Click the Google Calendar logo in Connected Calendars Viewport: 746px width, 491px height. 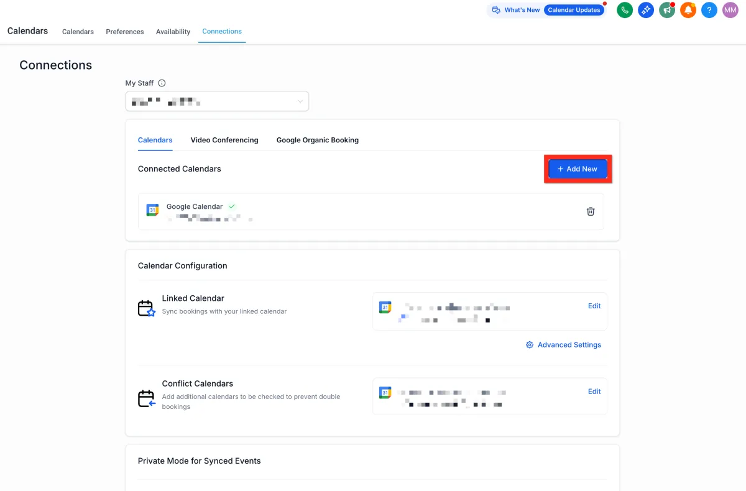point(152,210)
